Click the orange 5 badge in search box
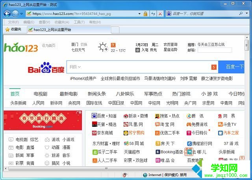Image resolution: width=252 pixels, height=180 pixels. pos(214,67)
